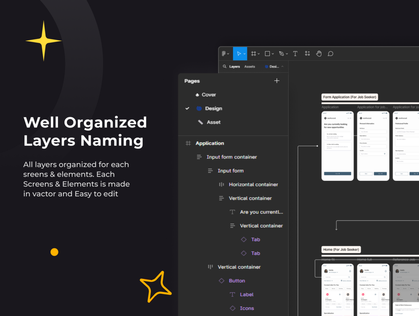Open the Cover page
The image size is (419, 316).
click(209, 95)
